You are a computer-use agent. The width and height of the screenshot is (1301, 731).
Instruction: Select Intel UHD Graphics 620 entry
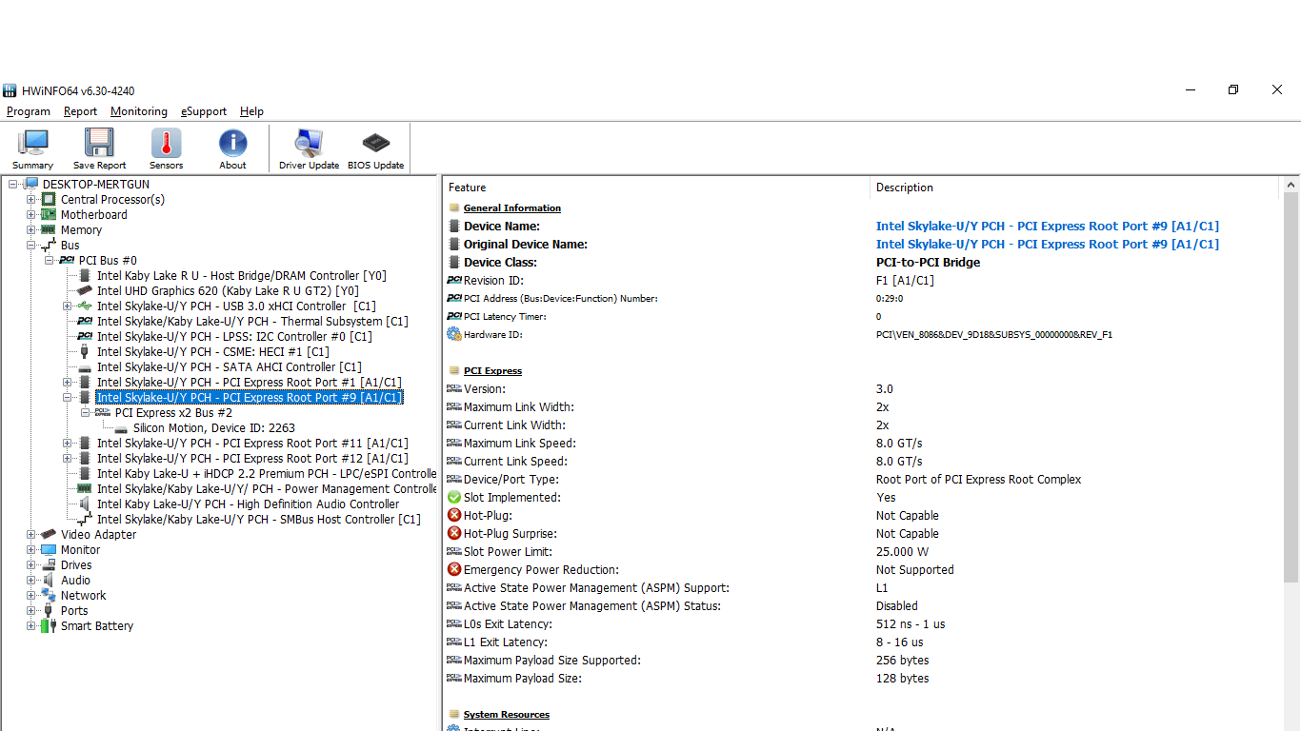click(x=228, y=291)
